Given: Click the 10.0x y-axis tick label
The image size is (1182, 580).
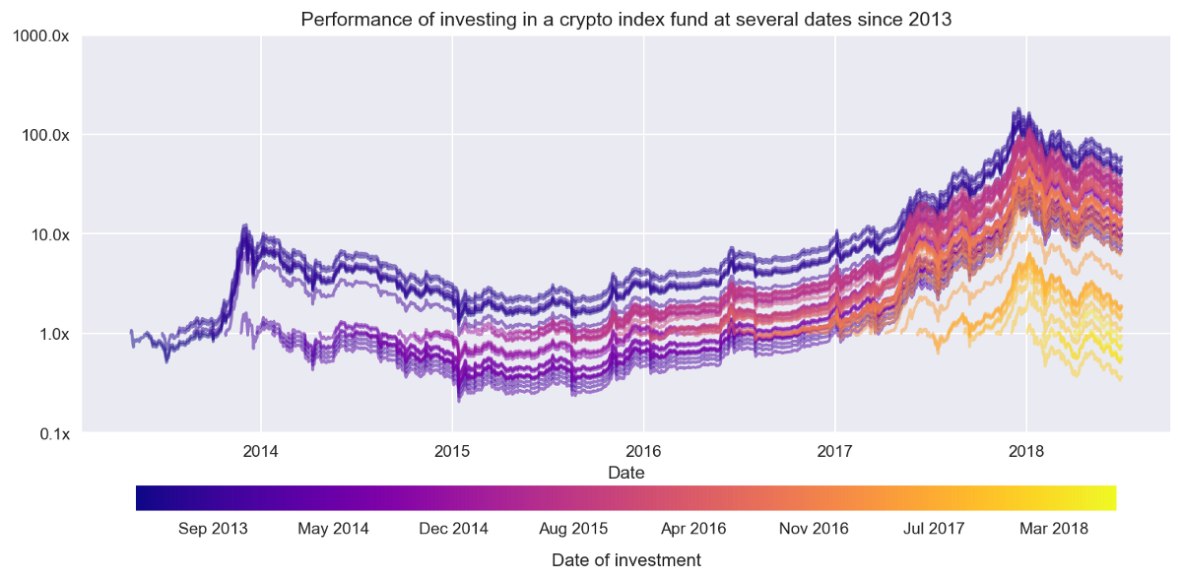Looking at the screenshot, I should 49,234.
